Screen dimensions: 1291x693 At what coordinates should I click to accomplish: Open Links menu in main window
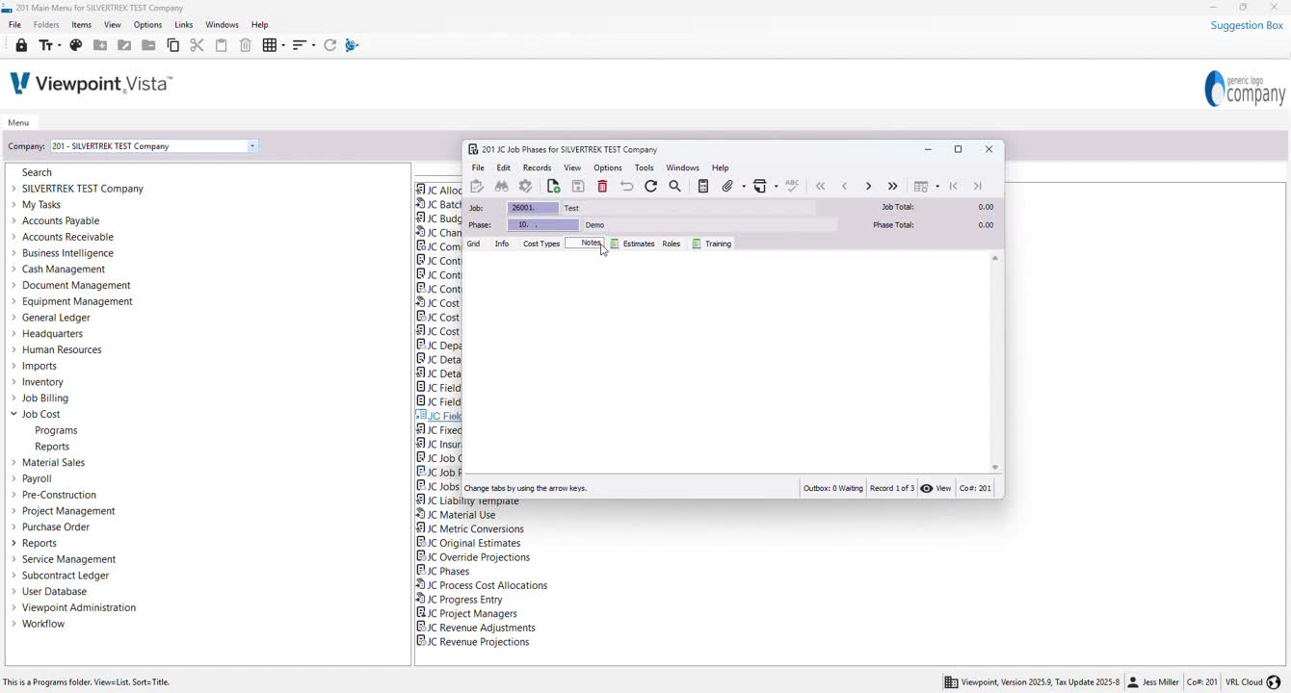coord(184,25)
